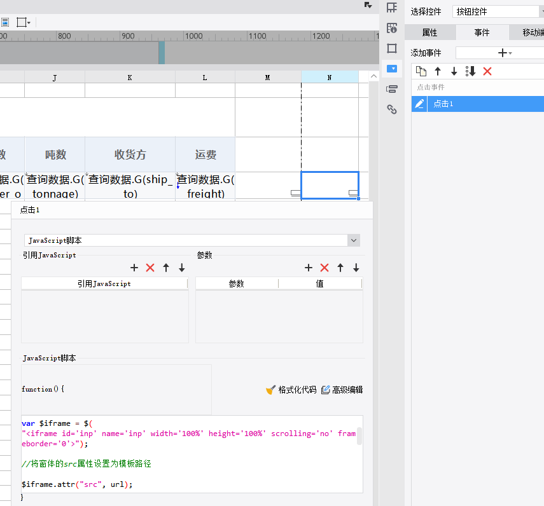Click the 引用JavaScript column header

coord(104,284)
